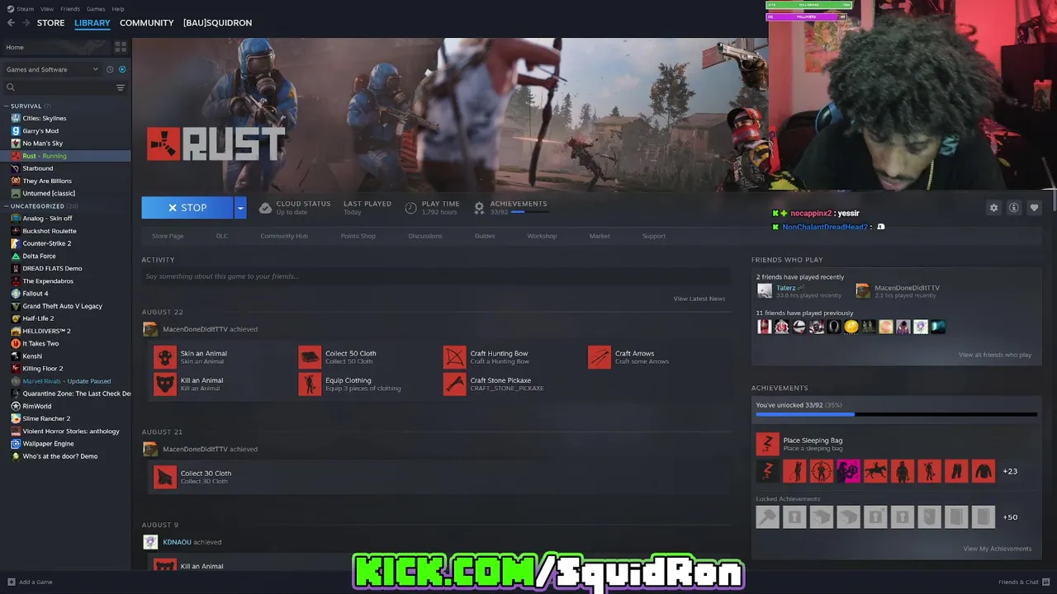
Task: Click the small achievements progress bar under 33/92
Action: pos(528,212)
